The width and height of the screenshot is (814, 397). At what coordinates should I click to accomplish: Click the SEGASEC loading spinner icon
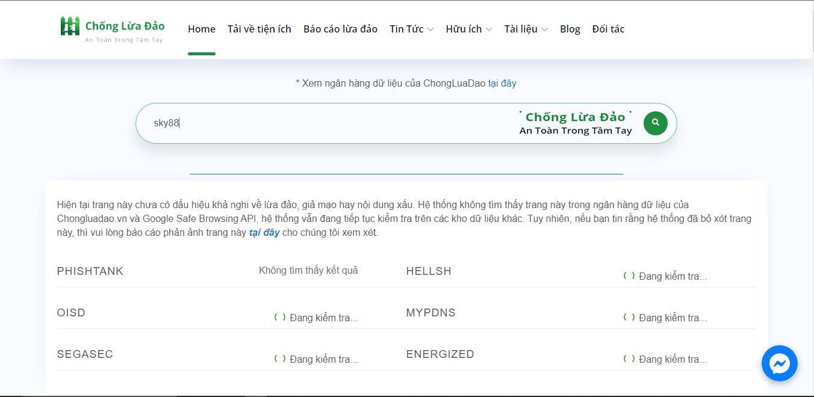coord(280,359)
